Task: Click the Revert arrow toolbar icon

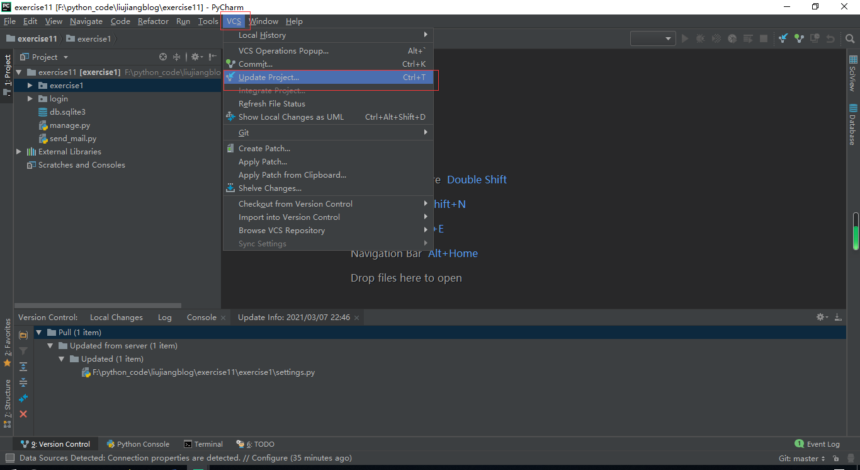Action: coord(830,38)
